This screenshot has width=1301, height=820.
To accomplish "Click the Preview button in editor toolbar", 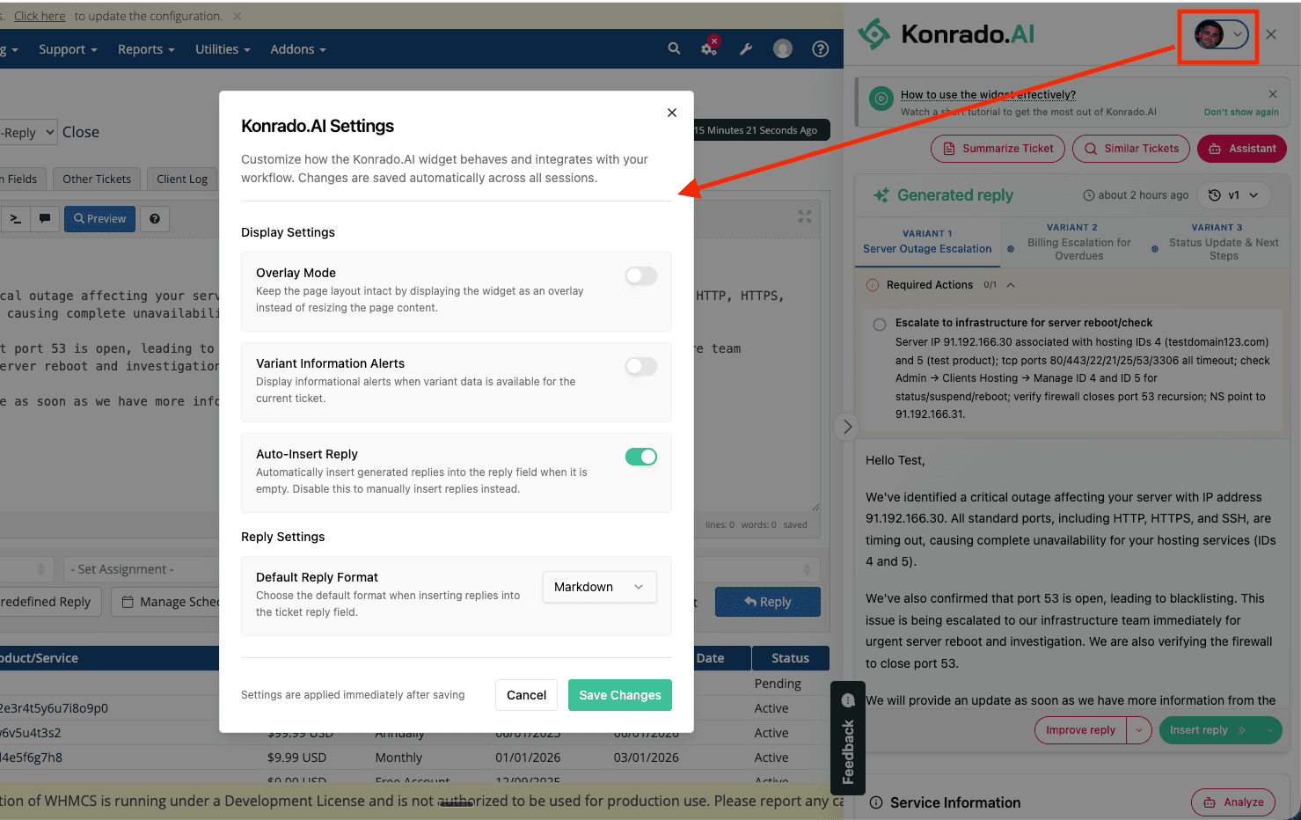I will [99, 219].
